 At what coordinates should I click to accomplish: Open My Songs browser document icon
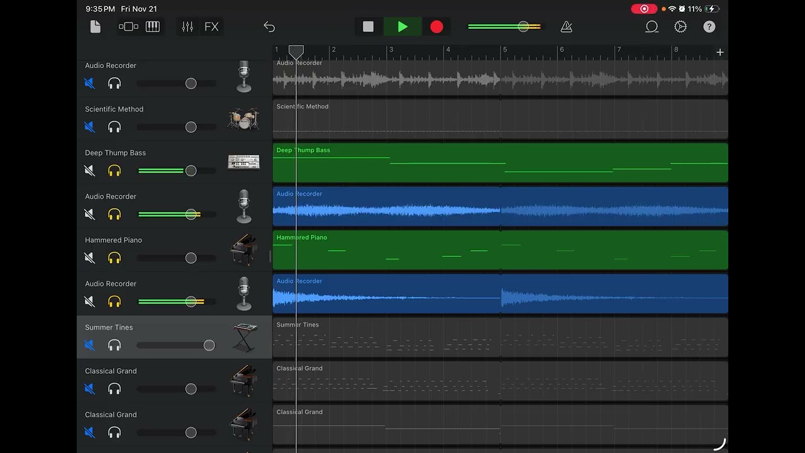(95, 26)
